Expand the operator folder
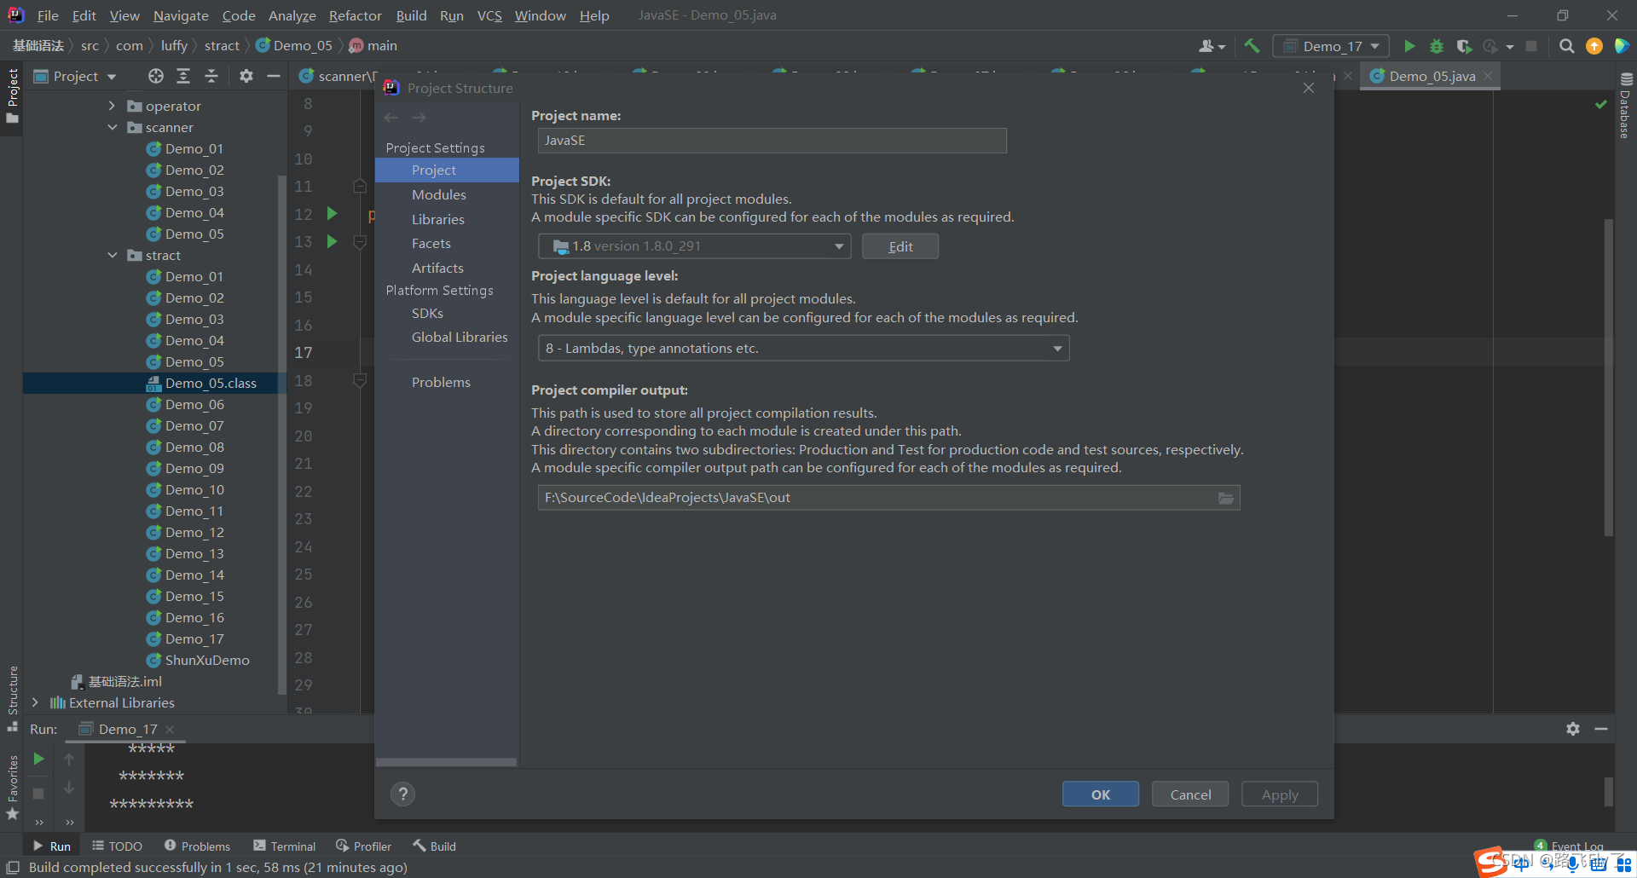The height and width of the screenshot is (878, 1637). (112, 106)
